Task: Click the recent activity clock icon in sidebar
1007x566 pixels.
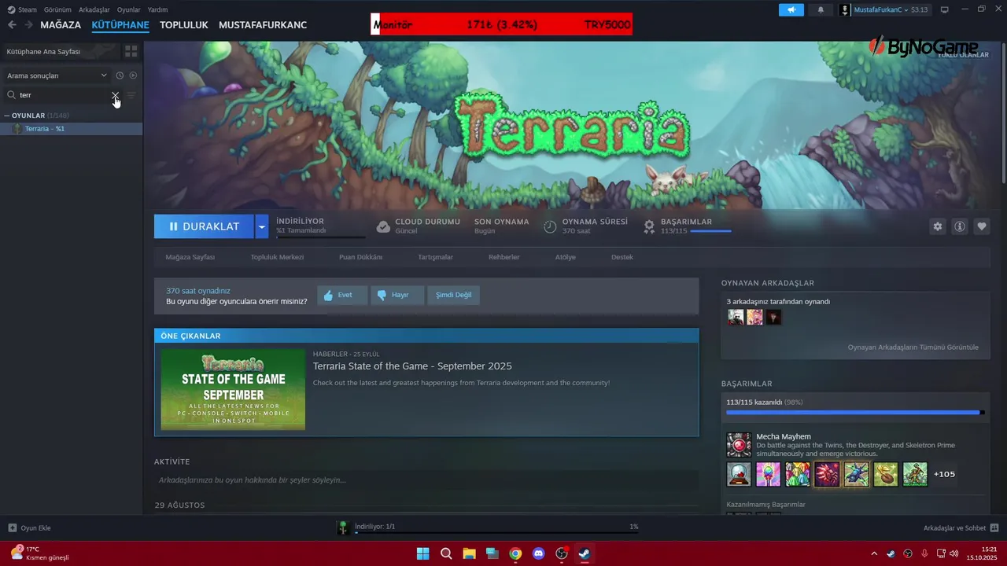Action: coord(120,75)
